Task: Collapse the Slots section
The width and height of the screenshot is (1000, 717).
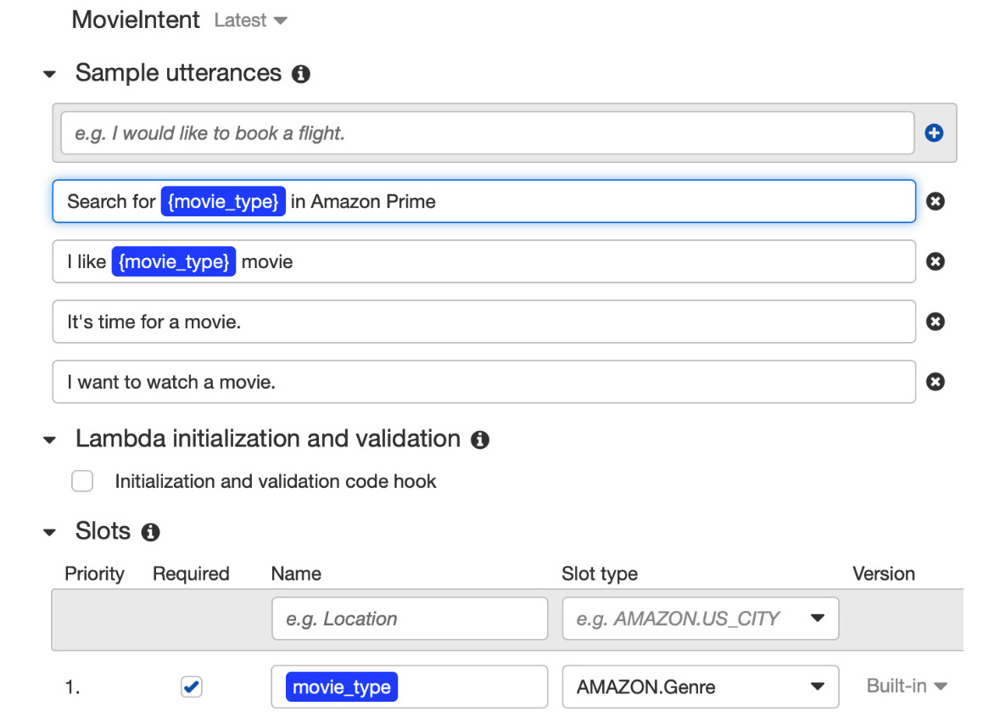Action: tap(50, 533)
